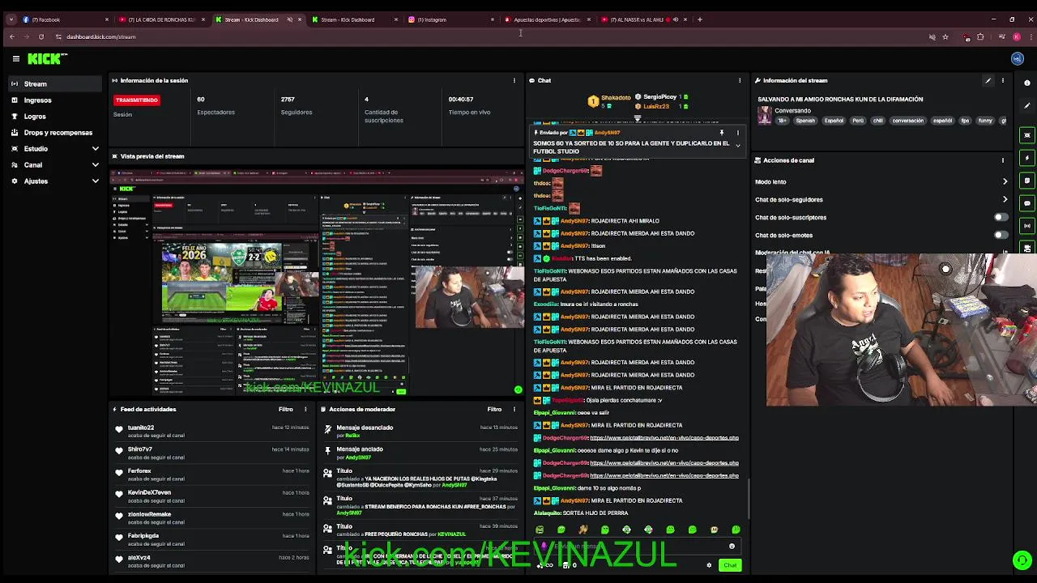The image size is (1037, 583).
Task: Click the chill stream tag
Action: [x=877, y=121]
